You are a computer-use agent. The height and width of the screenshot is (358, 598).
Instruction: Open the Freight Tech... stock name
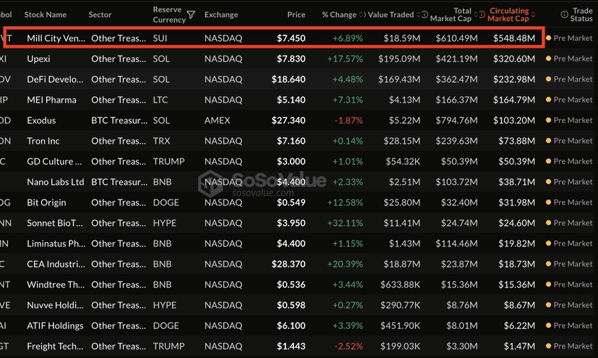click(55, 346)
